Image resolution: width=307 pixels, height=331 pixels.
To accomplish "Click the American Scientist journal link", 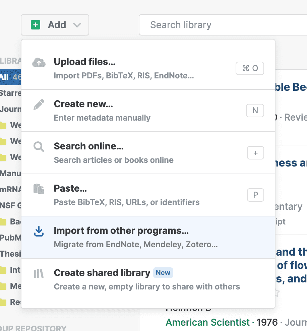I will click(x=207, y=322).
